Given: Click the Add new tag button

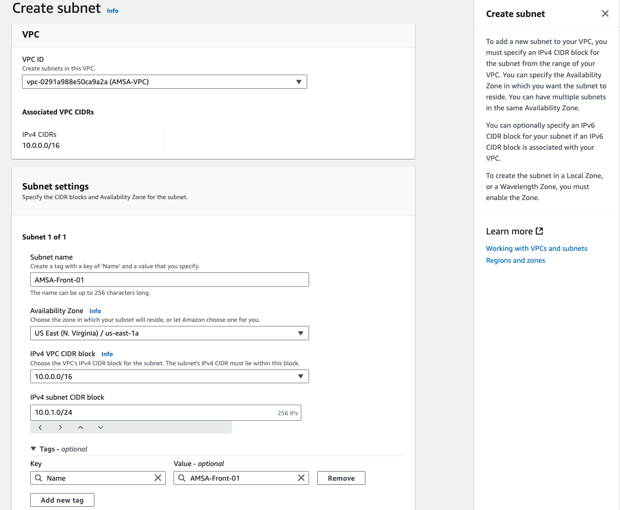Looking at the screenshot, I should (62, 500).
